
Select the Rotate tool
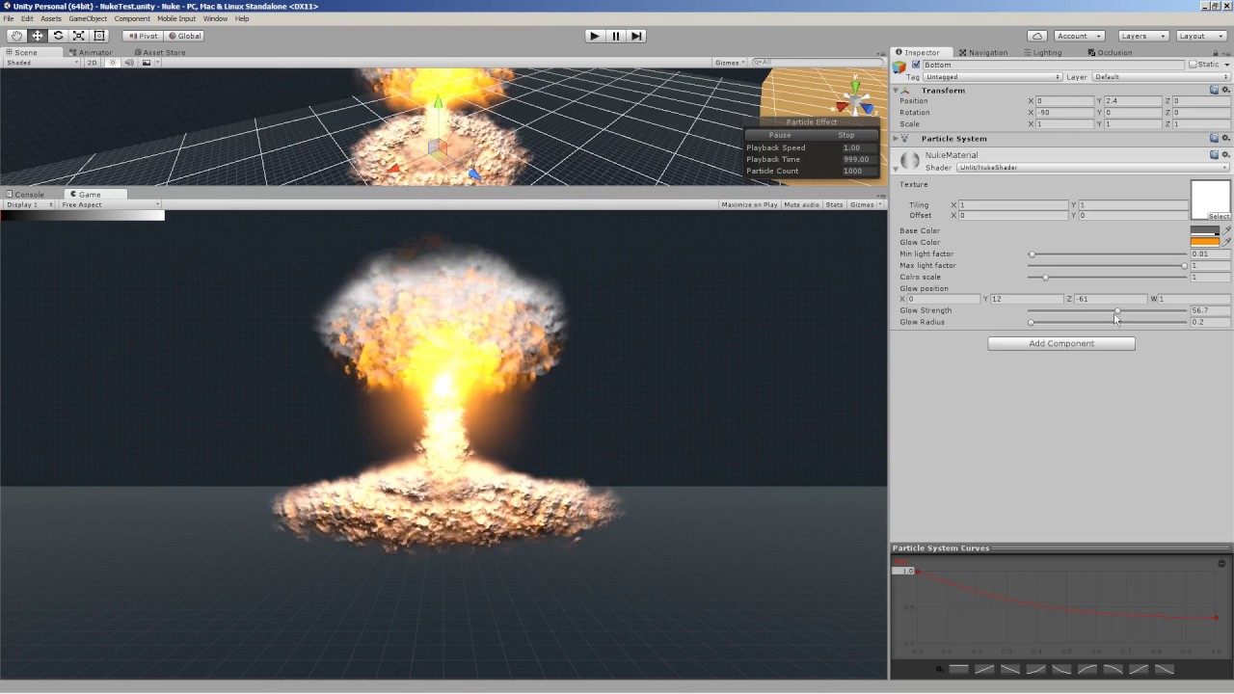point(58,36)
